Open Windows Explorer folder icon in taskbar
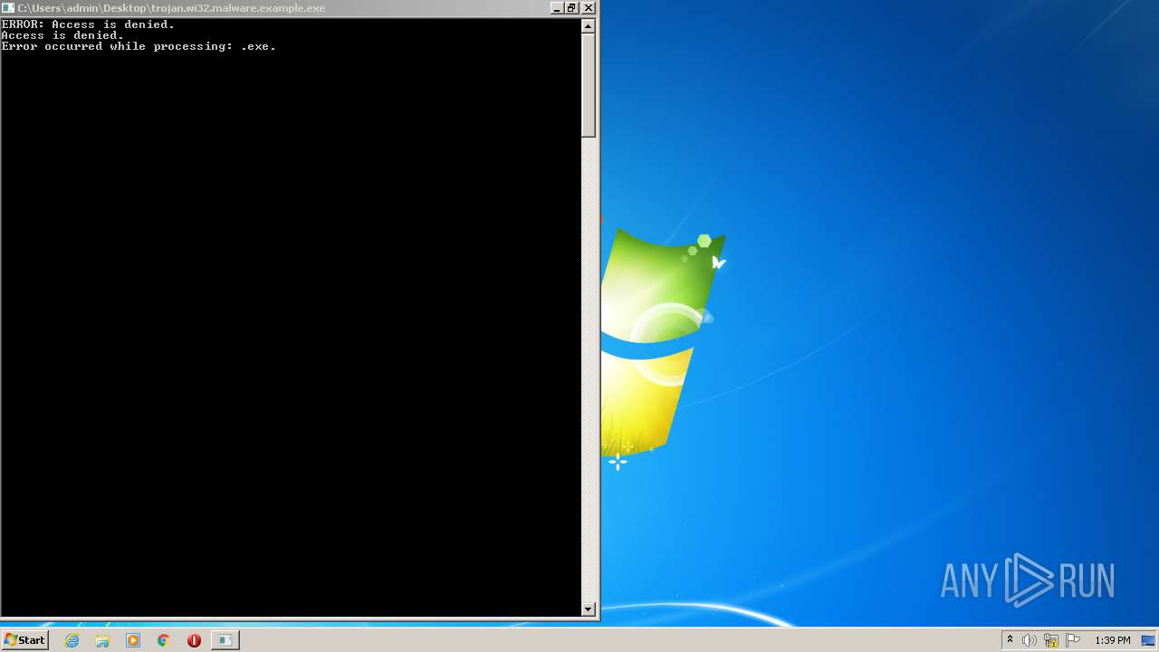The height and width of the screenshot is (652, 1159). click(102, 640)
